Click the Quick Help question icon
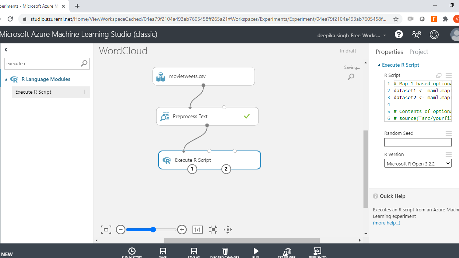 click(x=376, y=196)
